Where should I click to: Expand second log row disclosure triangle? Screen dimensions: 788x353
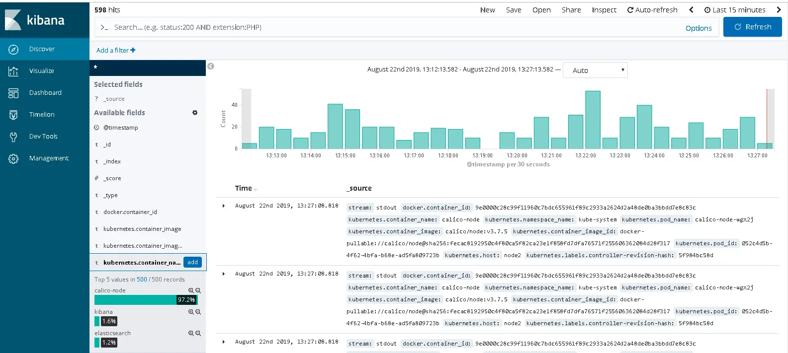224,274
